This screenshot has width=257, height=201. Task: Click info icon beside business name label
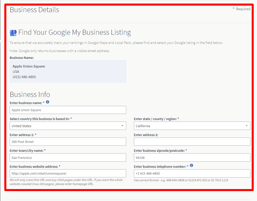[x=48, y=102]
